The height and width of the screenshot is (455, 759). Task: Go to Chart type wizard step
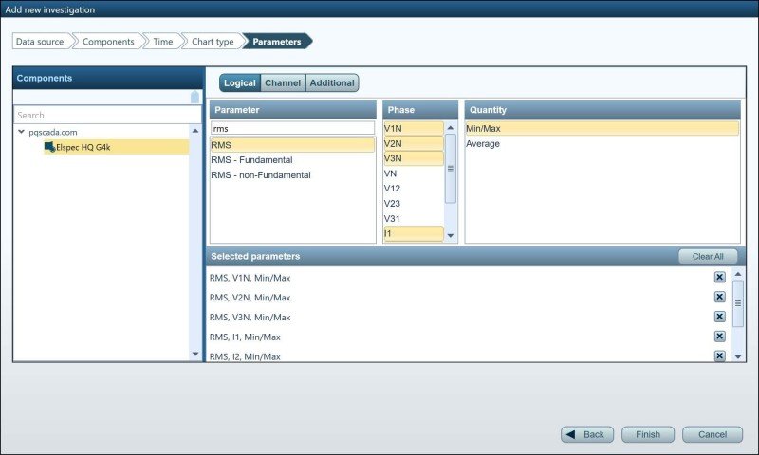click(213, 42)
